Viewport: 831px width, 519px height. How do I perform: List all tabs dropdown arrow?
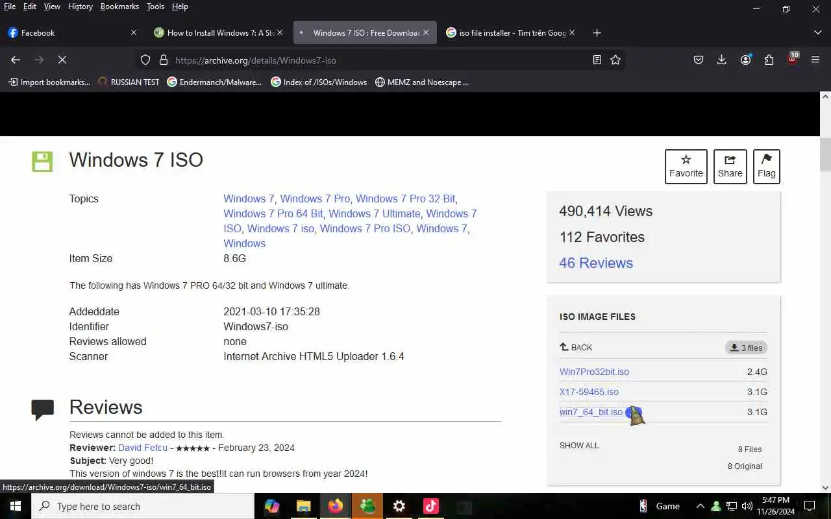817,32
